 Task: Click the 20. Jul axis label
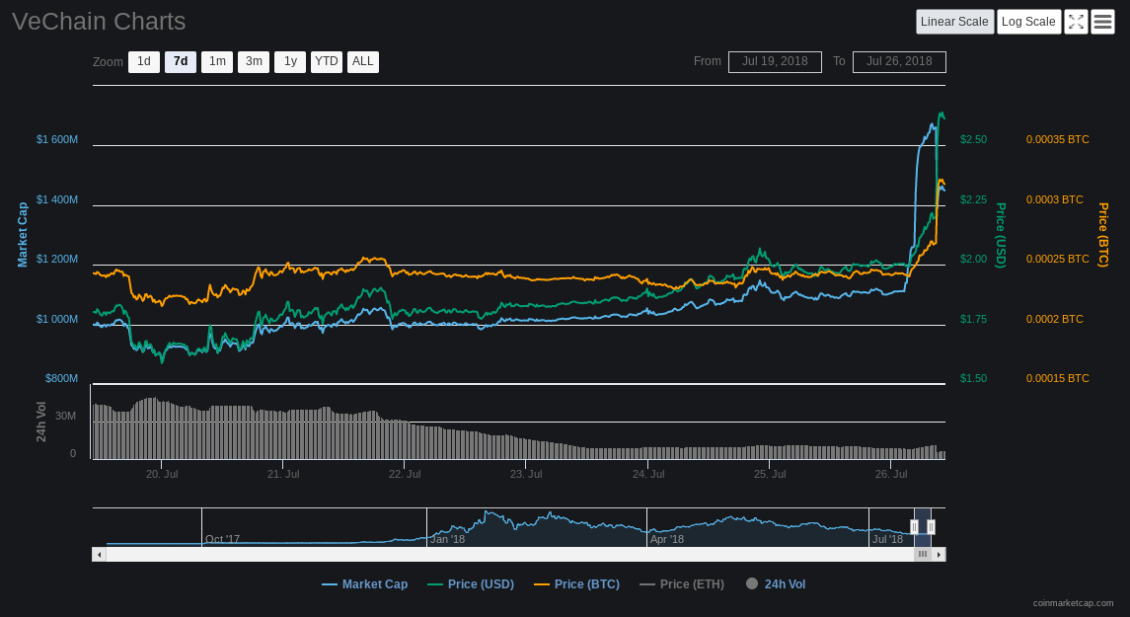pyautogui.click(x=162, y=474)
